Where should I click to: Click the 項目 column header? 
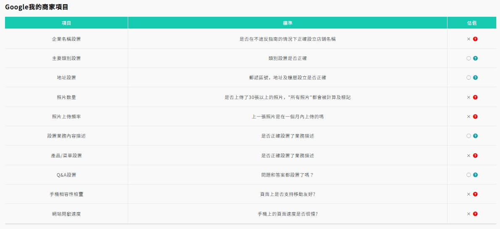(66, 23)
